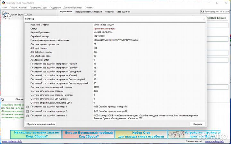Click Сбросить историю ошибок button

[41, 124]
